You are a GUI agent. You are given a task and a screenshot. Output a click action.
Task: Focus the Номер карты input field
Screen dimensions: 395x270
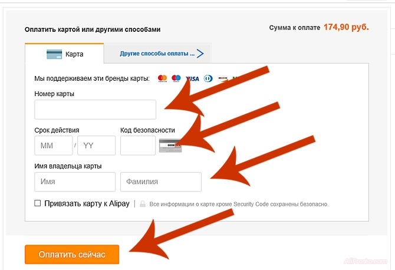(96, 110)
